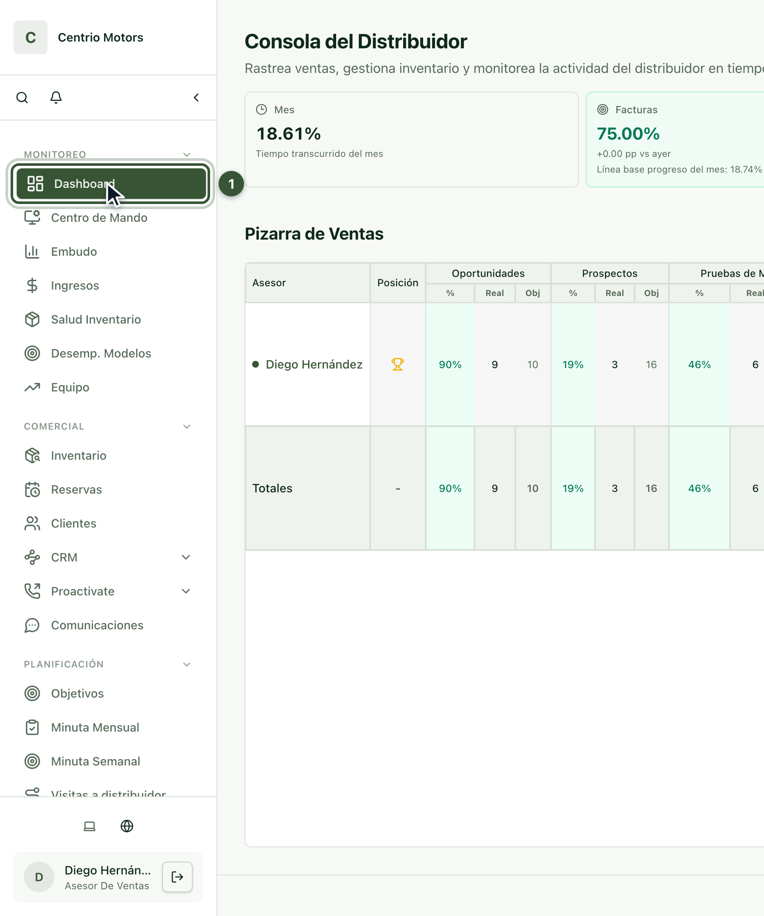Click the clock icon on Mes card
Viewport: 764px width, 916px height.
click(261, 109)
